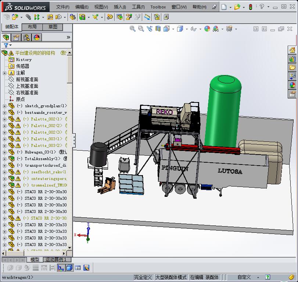Activate the Zoom to Area tool

(140, 29)
